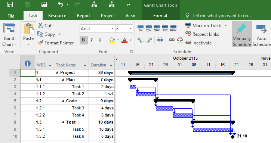271x143 pixels.
Task: Collapse the Test summary task
Action: pos(63,122)
